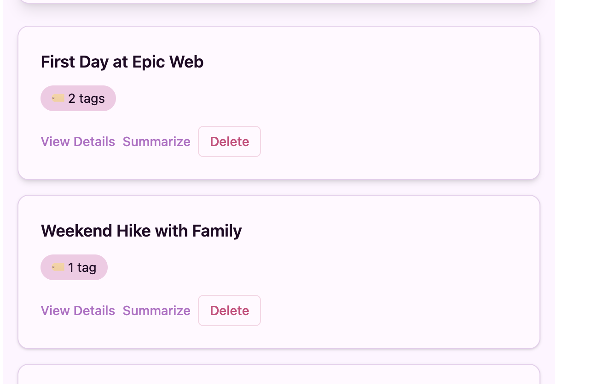Click the gap between the two entry cards
Screen dimensions: 603x384
click(x=278, y=187)
